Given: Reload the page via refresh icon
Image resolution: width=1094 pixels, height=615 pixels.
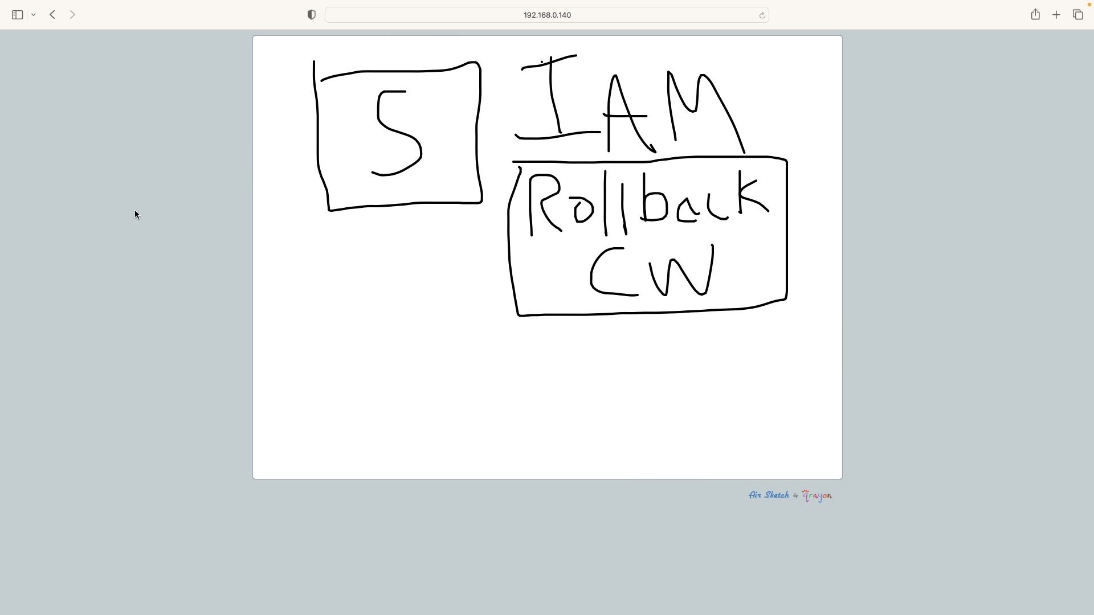Looking at the screenshot, I should tap(762, 15).
